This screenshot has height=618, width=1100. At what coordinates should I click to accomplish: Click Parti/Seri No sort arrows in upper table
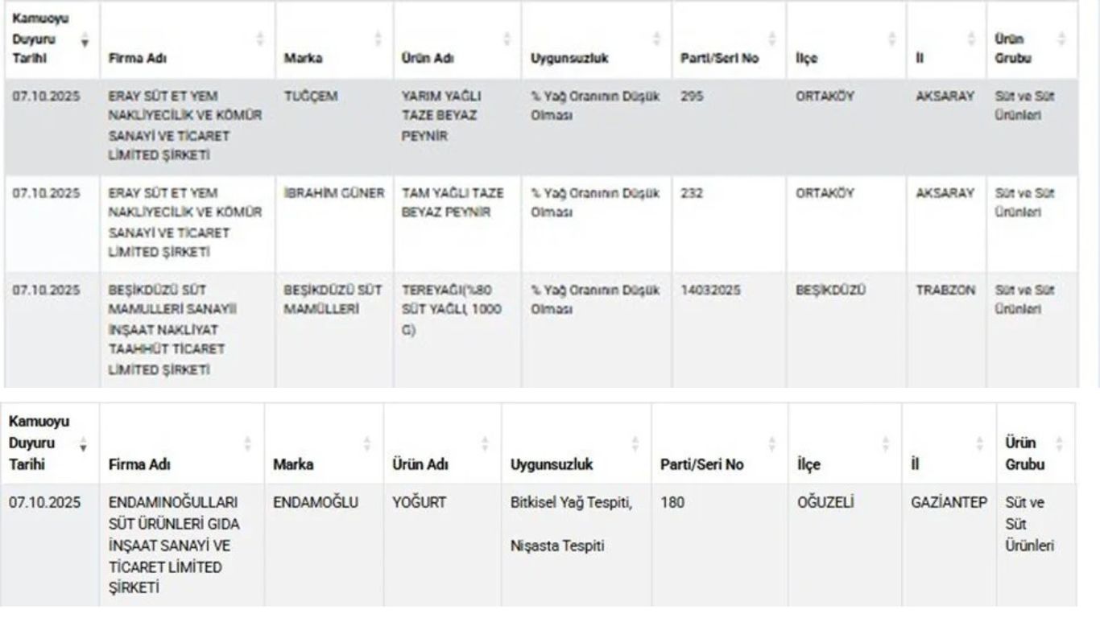point(772,37)
